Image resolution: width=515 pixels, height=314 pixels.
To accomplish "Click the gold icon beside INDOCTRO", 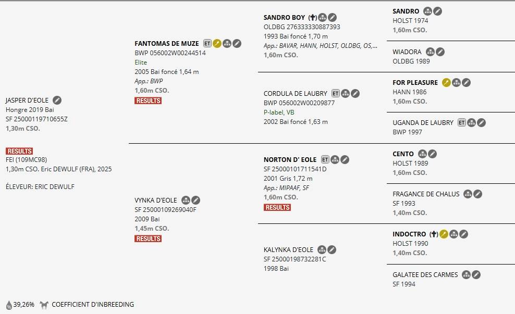I will point(444,234).
